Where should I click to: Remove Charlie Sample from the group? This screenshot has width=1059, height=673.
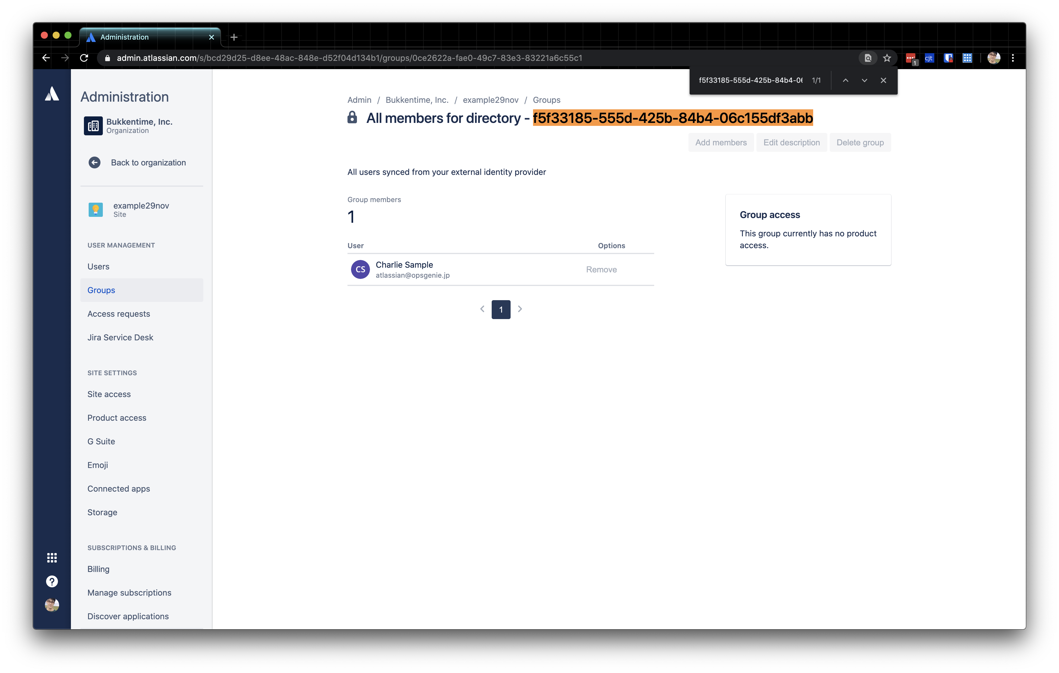[x=601, y=270]
